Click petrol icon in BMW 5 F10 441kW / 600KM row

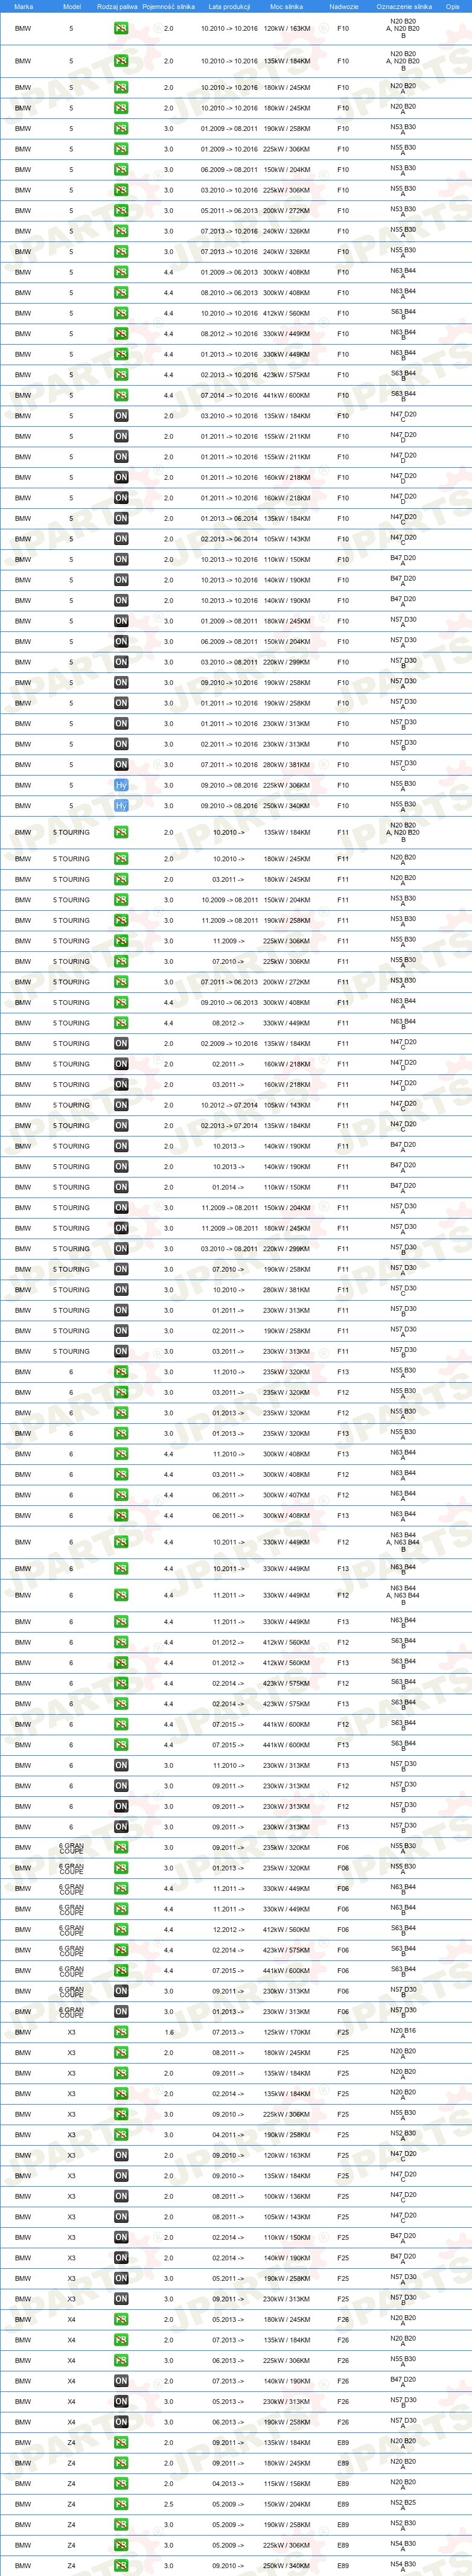tap(121, 395)
